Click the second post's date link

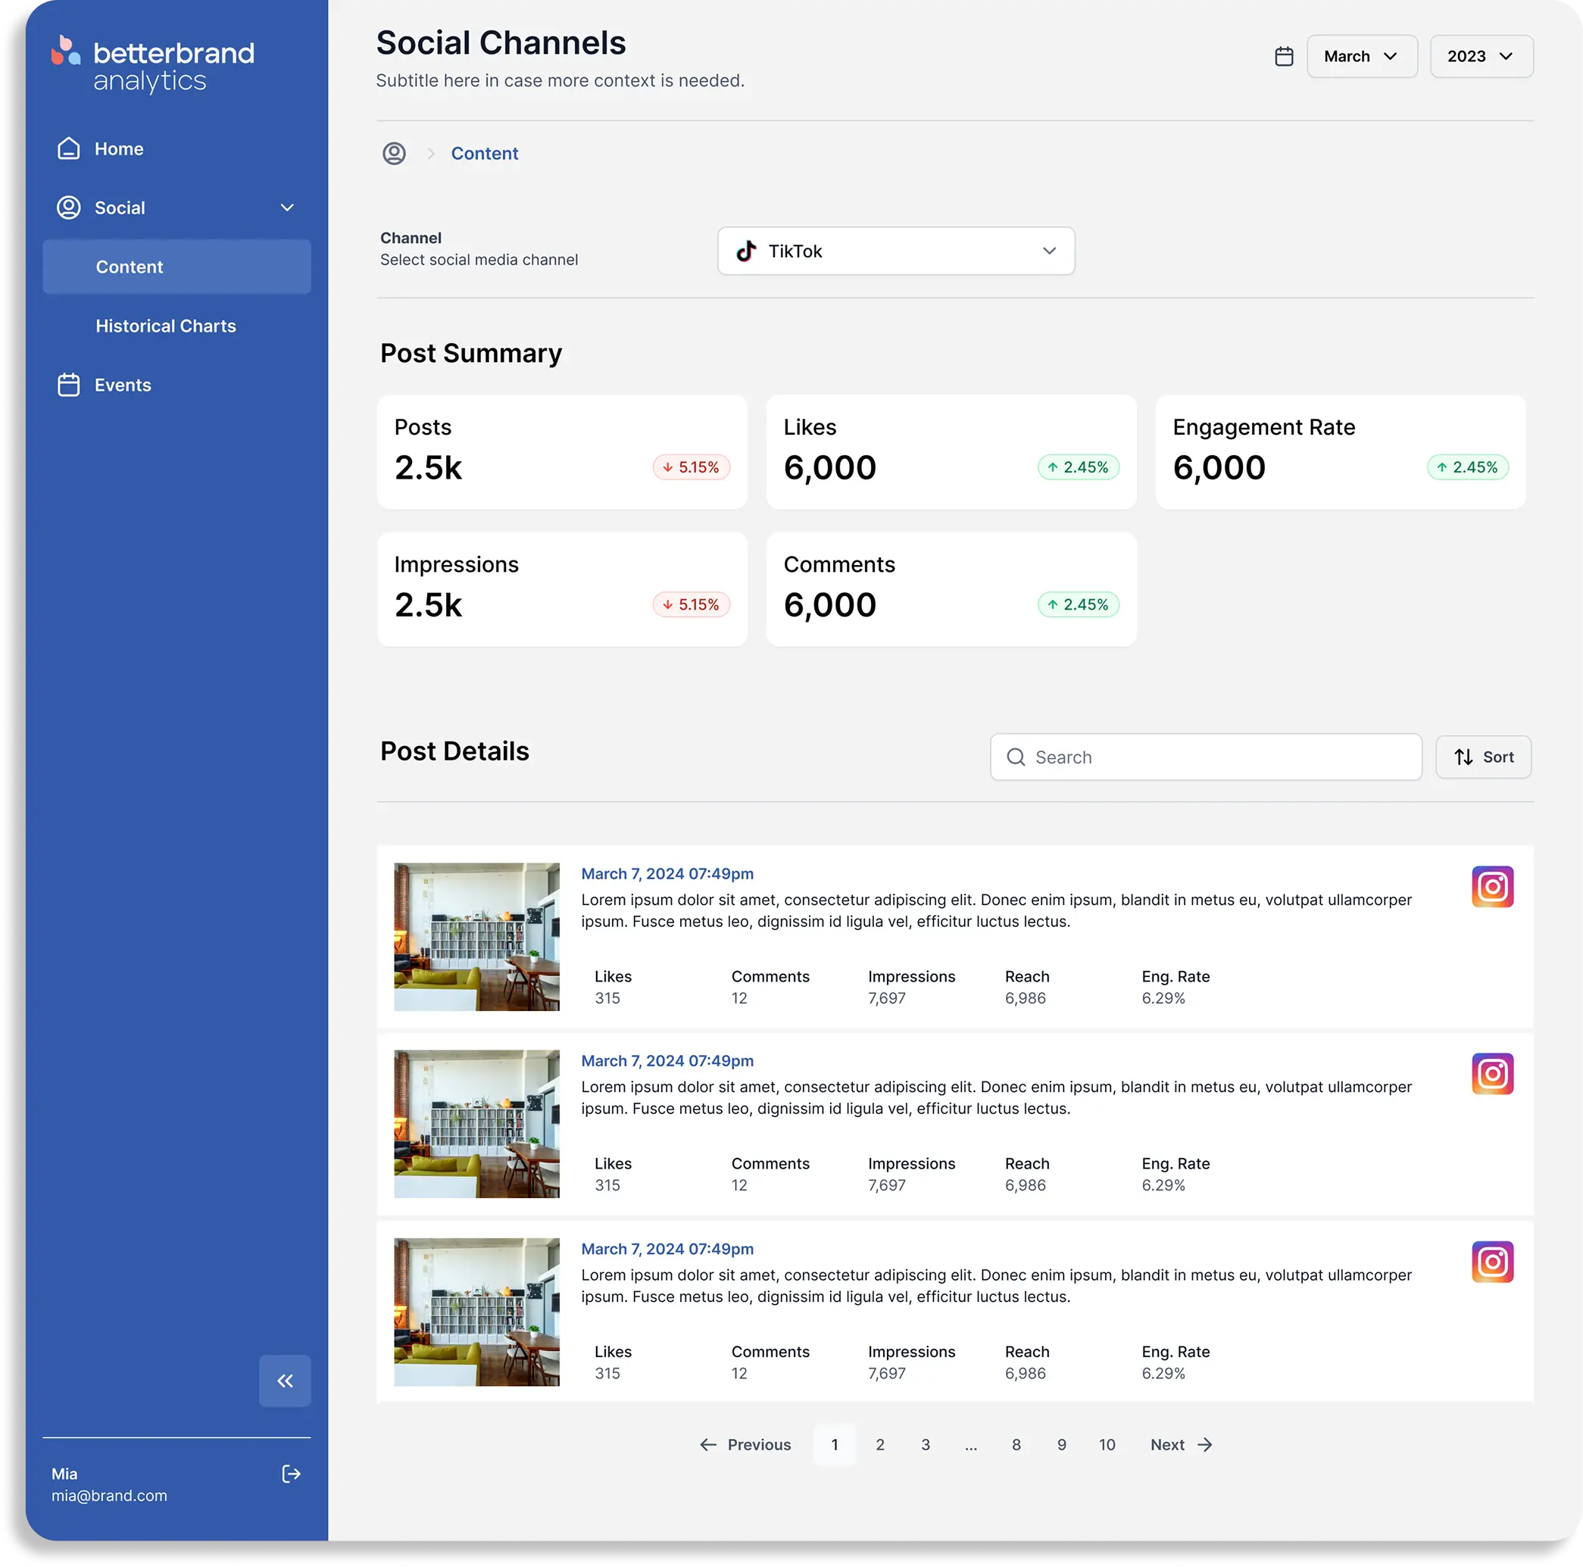668,1062
